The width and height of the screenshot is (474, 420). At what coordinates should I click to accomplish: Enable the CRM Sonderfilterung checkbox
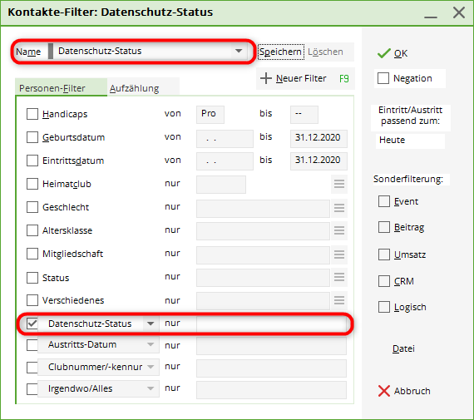[384, 281]
